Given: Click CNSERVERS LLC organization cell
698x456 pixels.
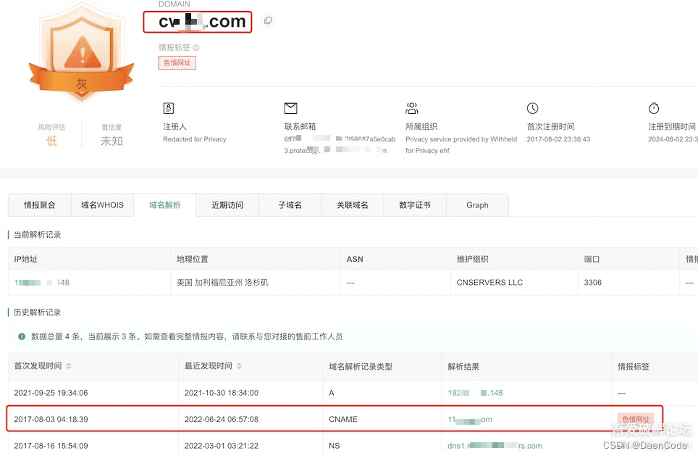Looking at the screenshot, I should pyautogui.click(x=489, y=282).
